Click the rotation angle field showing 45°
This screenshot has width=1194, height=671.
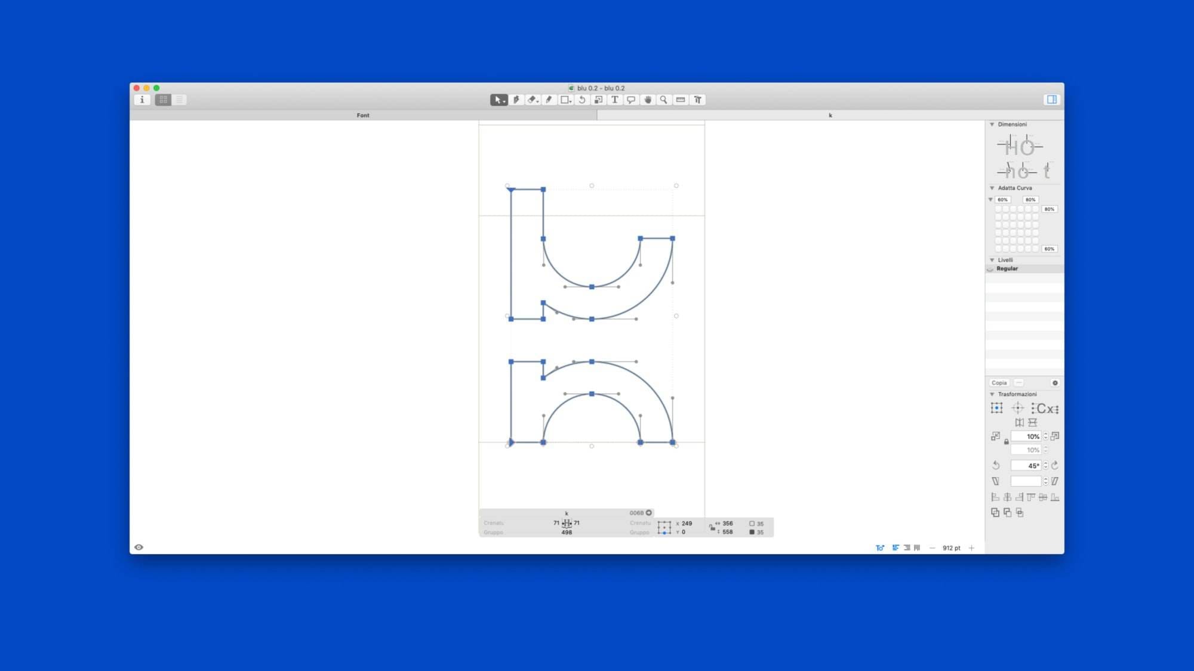click(1026, 466)
